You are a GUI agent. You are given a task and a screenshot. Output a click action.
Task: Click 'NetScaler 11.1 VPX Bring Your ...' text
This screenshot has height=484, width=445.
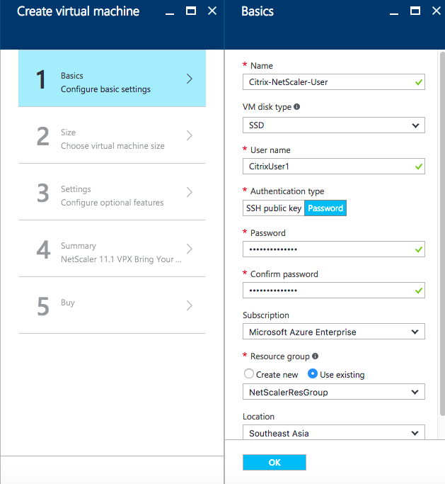[x=121, y=259]
